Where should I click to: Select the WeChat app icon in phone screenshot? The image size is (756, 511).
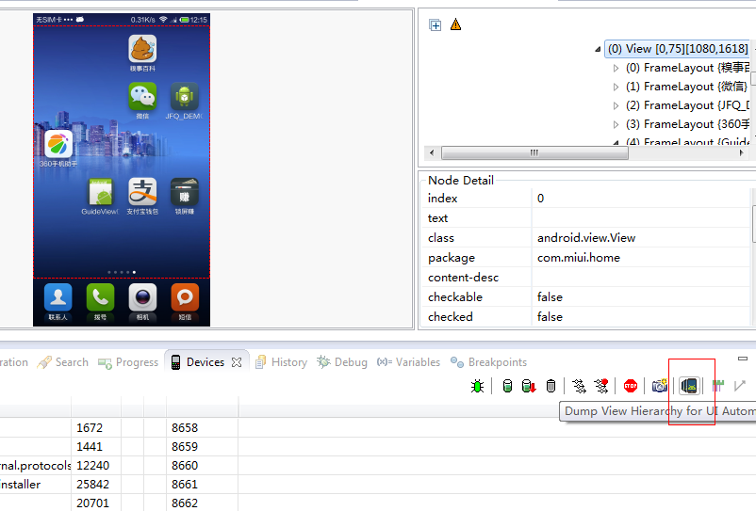(142, 97)
